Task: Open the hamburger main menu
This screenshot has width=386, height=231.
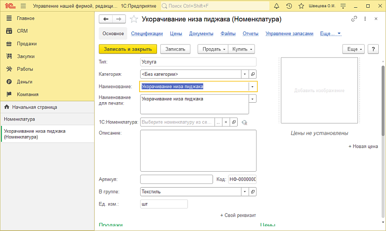Action: [23, 6]
